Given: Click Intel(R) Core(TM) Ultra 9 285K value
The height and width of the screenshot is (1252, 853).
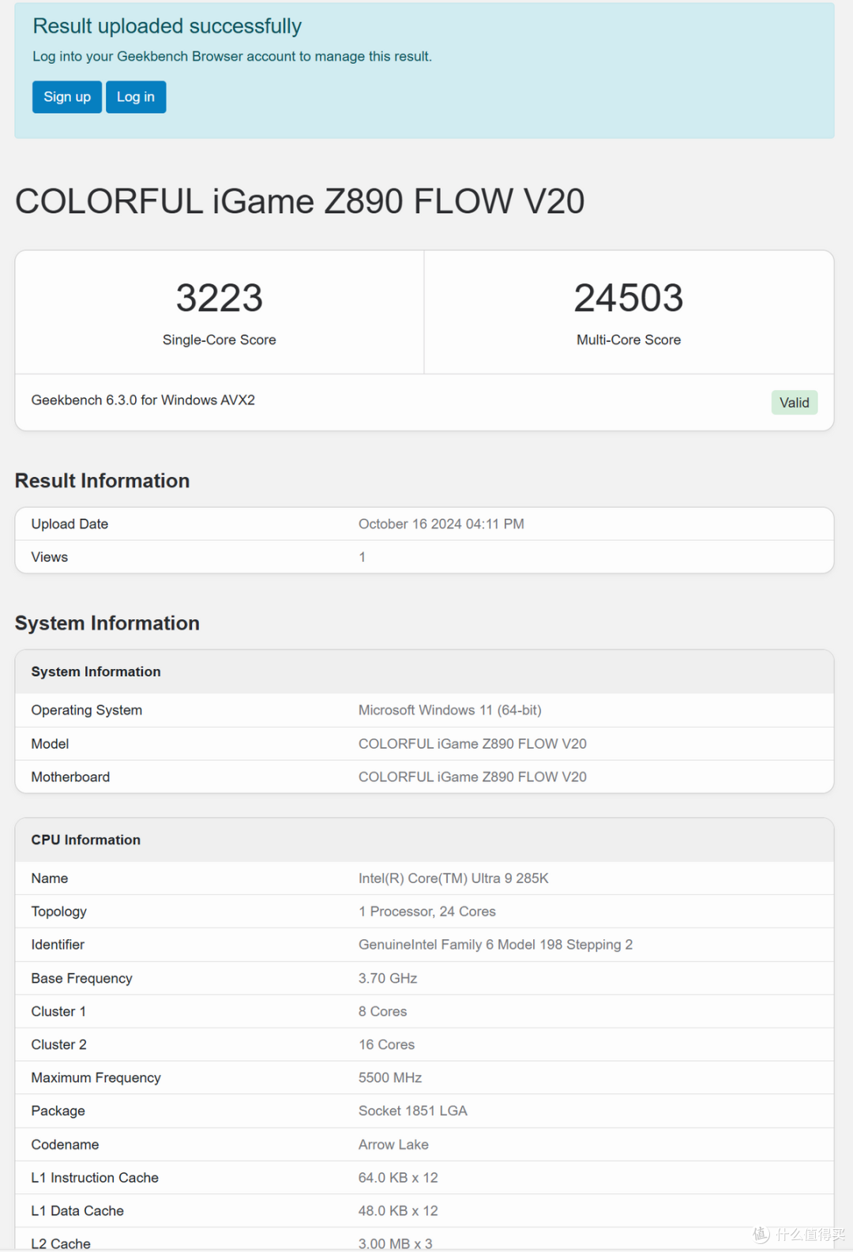Looking at the screenshot, I should click(453, 878).
